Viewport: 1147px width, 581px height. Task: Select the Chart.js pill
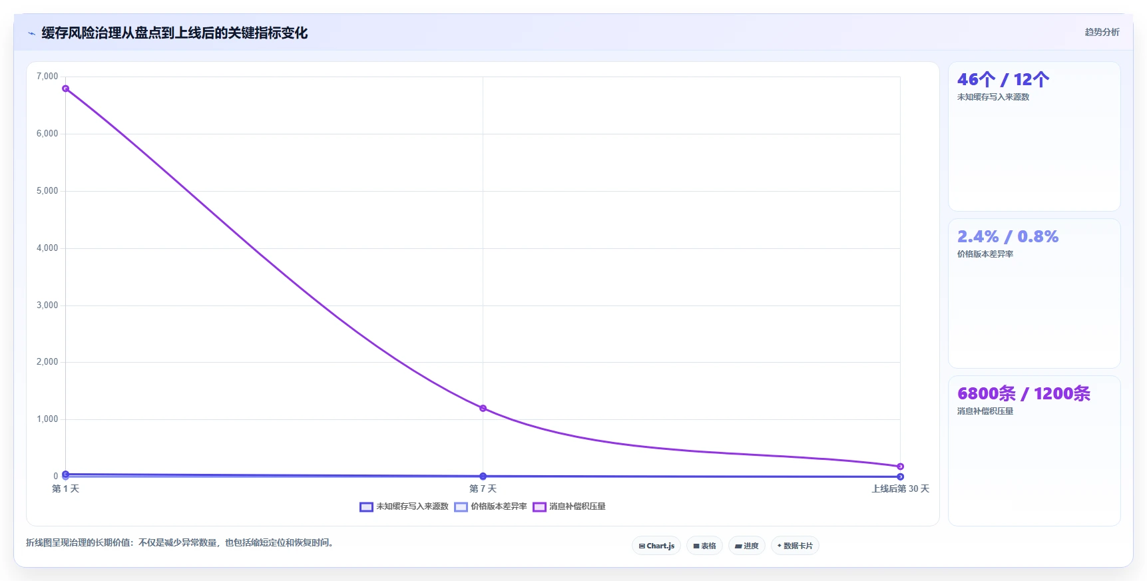[x=656, y=546]
